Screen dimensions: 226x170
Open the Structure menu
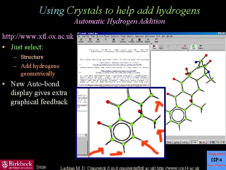click(x=100, y=36)
